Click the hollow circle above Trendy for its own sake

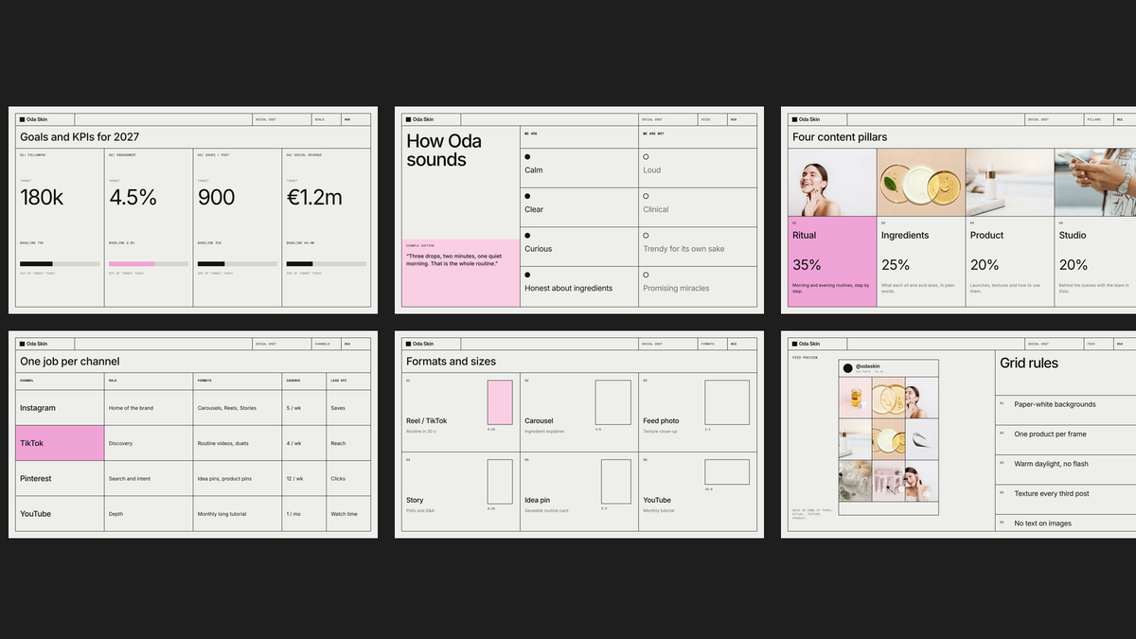646,236
